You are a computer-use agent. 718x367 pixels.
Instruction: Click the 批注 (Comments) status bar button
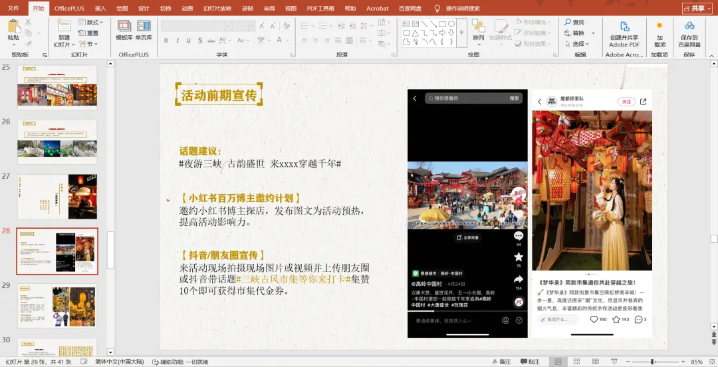[x=530, y=362]
